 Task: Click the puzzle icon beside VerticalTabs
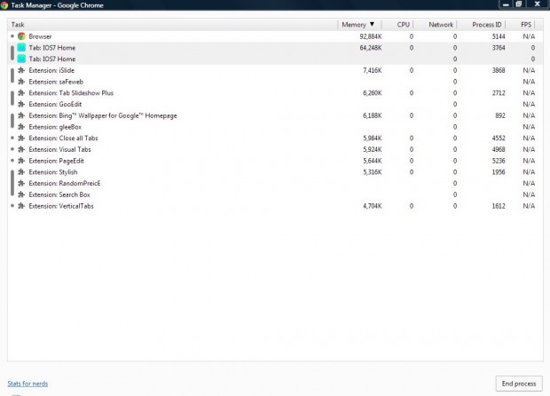(21, 206)
